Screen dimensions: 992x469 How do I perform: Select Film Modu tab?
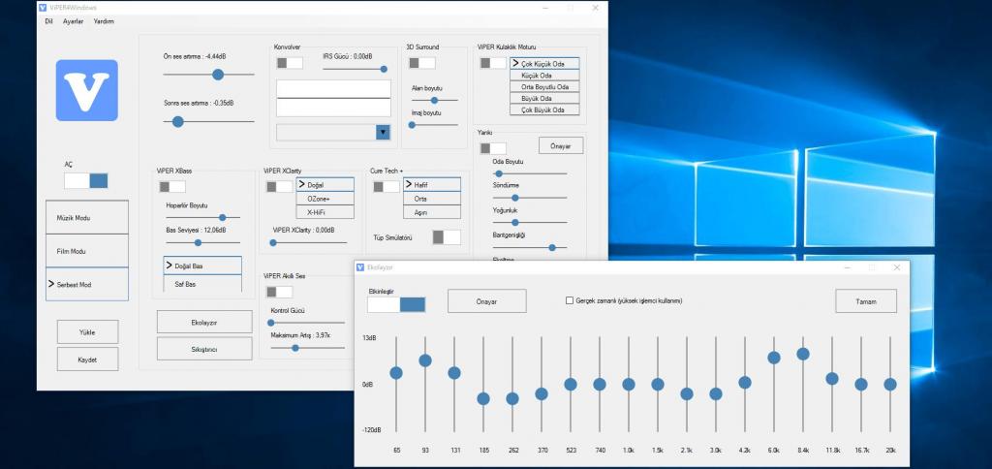coord(87,251)
